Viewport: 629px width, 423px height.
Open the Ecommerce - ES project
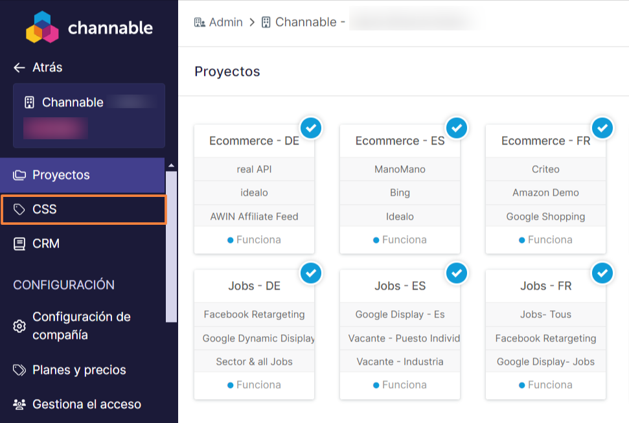click(x=400, y=141)
